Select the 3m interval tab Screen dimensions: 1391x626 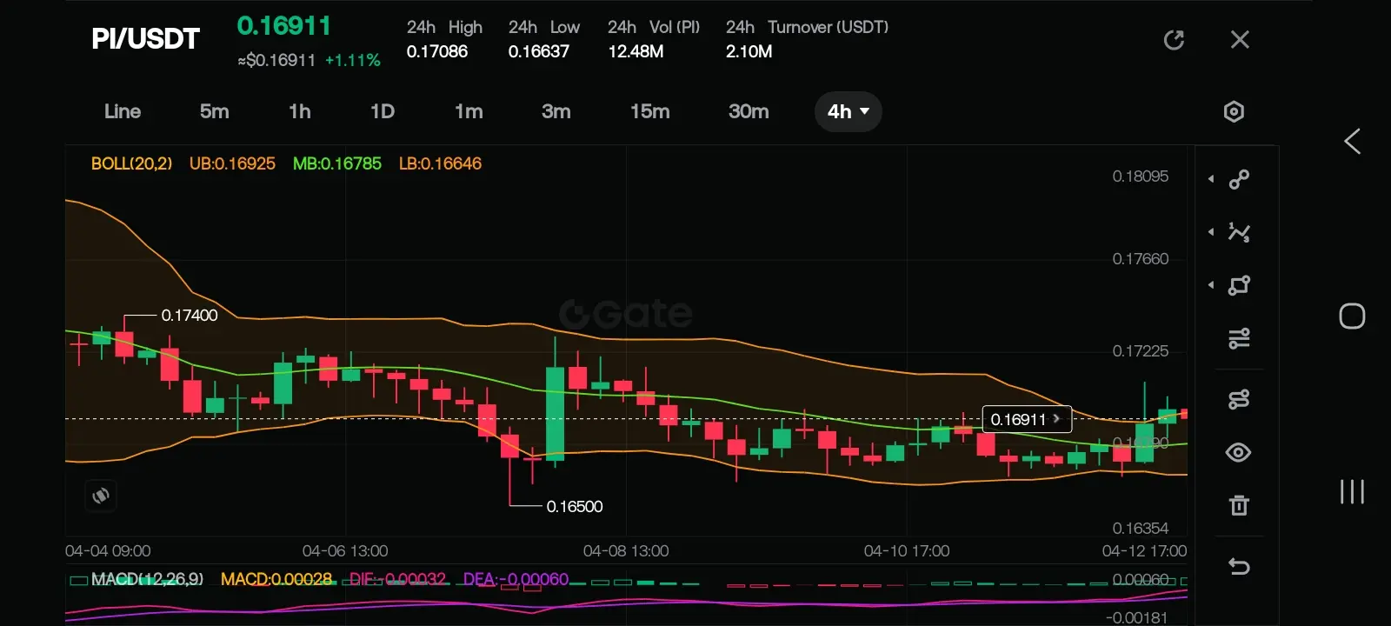point(556,111)
